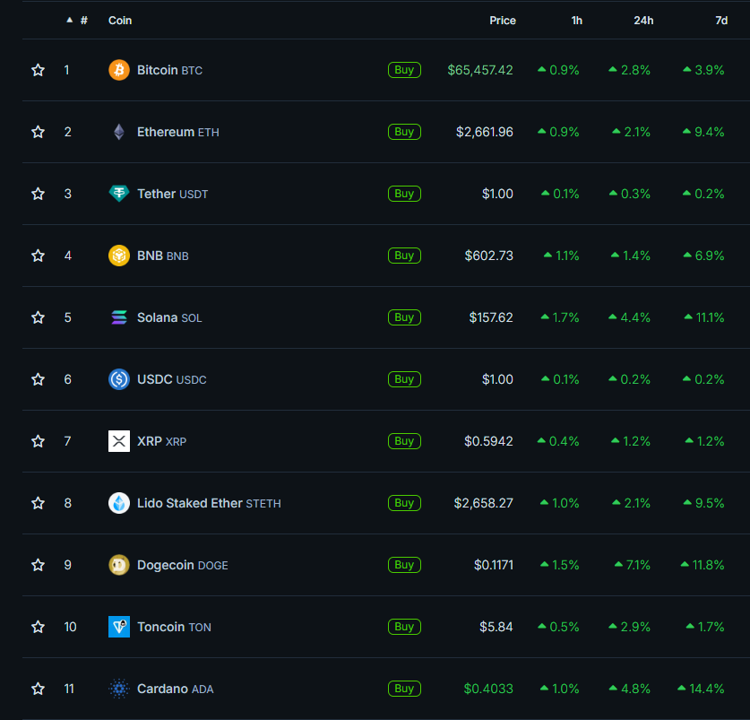Click the XRP logo icon
The width and height of the screenshot is (750, 720).
[119, 441]
